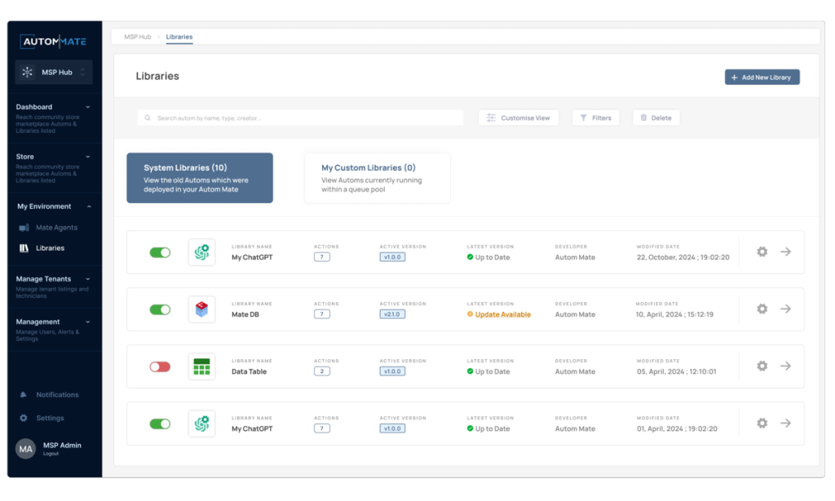
Task: Click the Automate logo at top left
Action: (54, 41)
